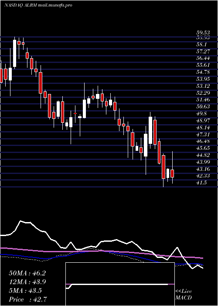Click the 12MA : 43.9 readout
The width and height of the screenshot is (218, 306).
[27, 282]
